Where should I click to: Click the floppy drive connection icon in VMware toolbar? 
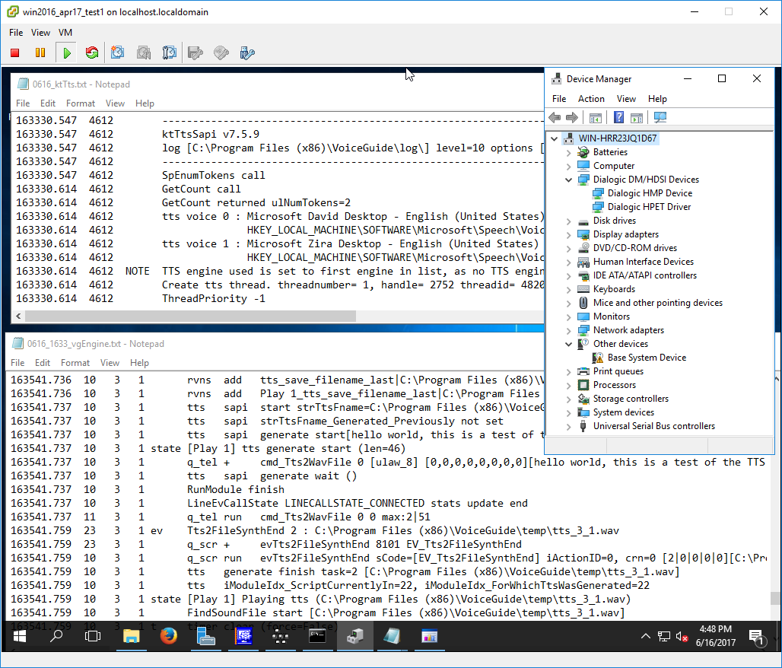coord(195,53)
